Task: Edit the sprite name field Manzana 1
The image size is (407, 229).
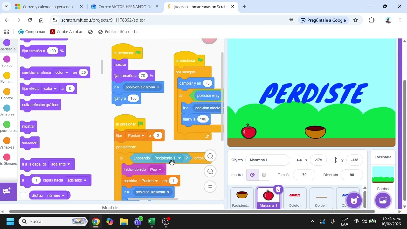Action: click(268, 160)
